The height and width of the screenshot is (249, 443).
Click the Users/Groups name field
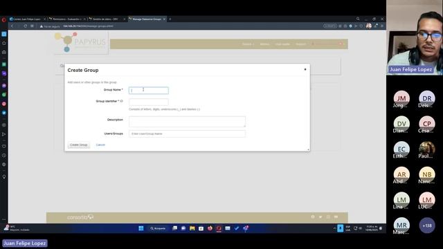(x=187, y=133)
